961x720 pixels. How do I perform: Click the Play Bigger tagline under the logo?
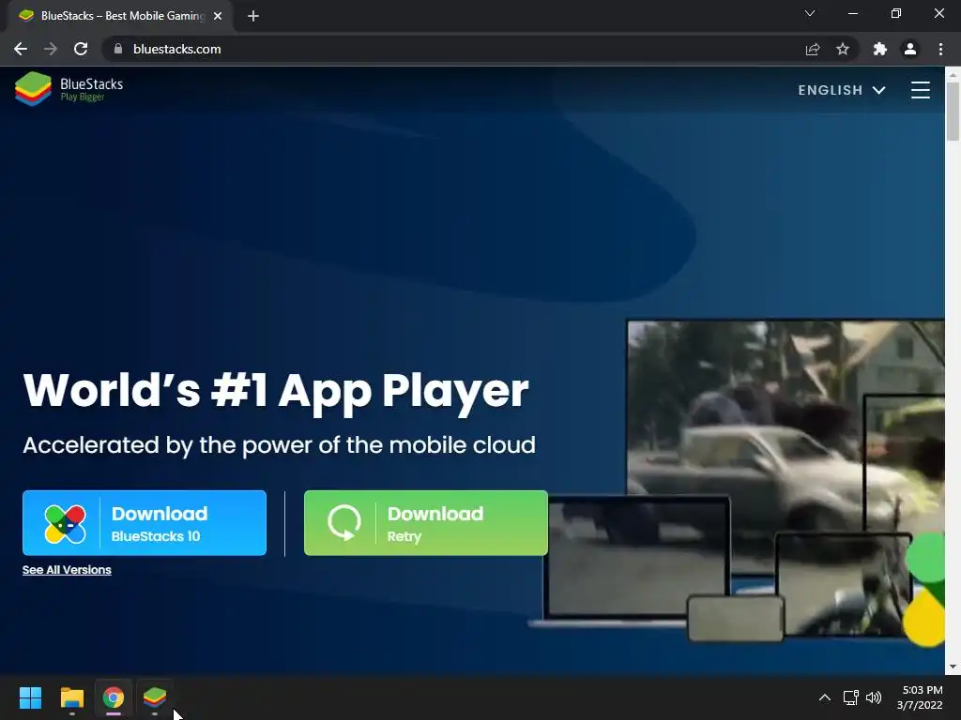[83, 97]
